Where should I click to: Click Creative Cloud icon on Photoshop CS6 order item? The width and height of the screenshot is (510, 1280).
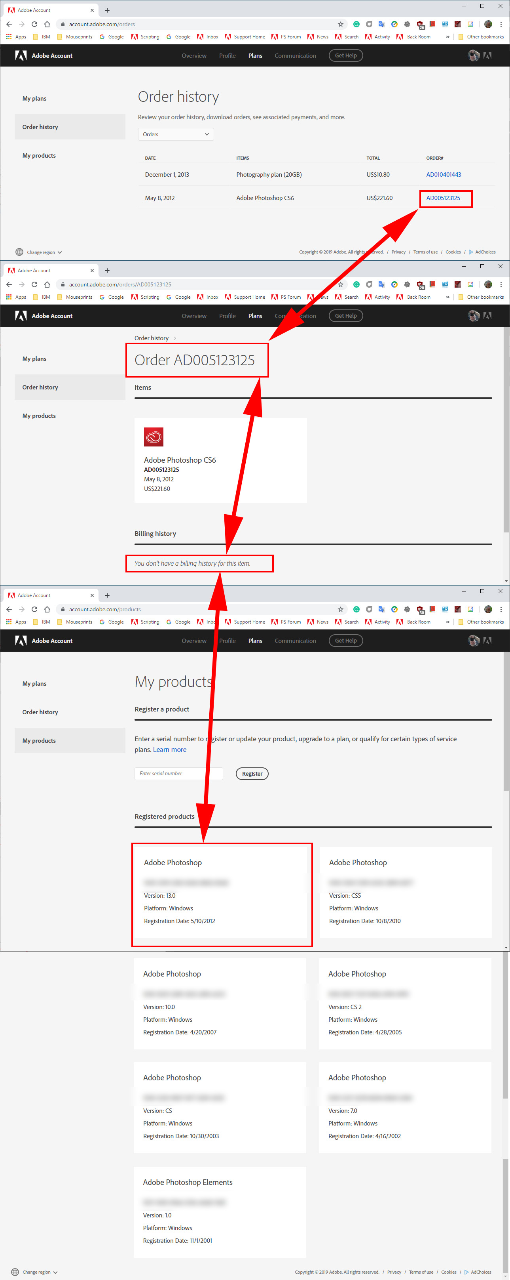click(154, 437)
